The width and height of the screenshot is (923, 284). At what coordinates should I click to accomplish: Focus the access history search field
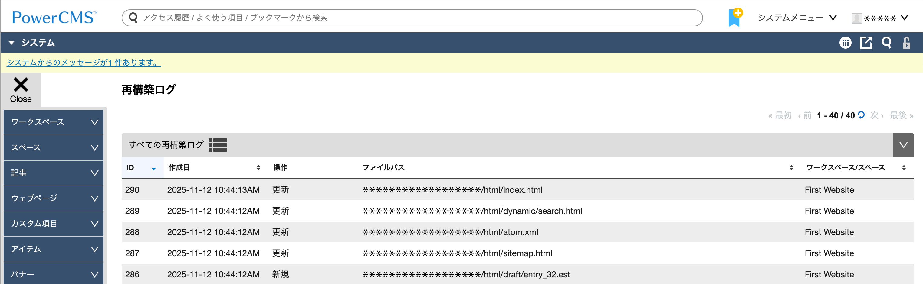tap(412, 18)
